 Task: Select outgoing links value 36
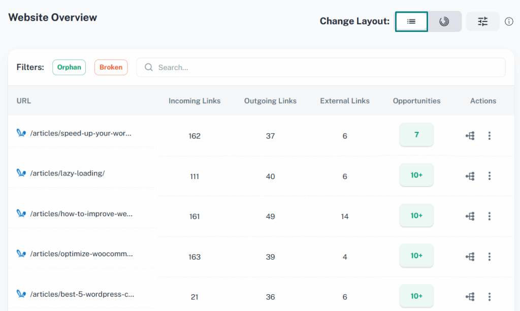tap(270, 297)
